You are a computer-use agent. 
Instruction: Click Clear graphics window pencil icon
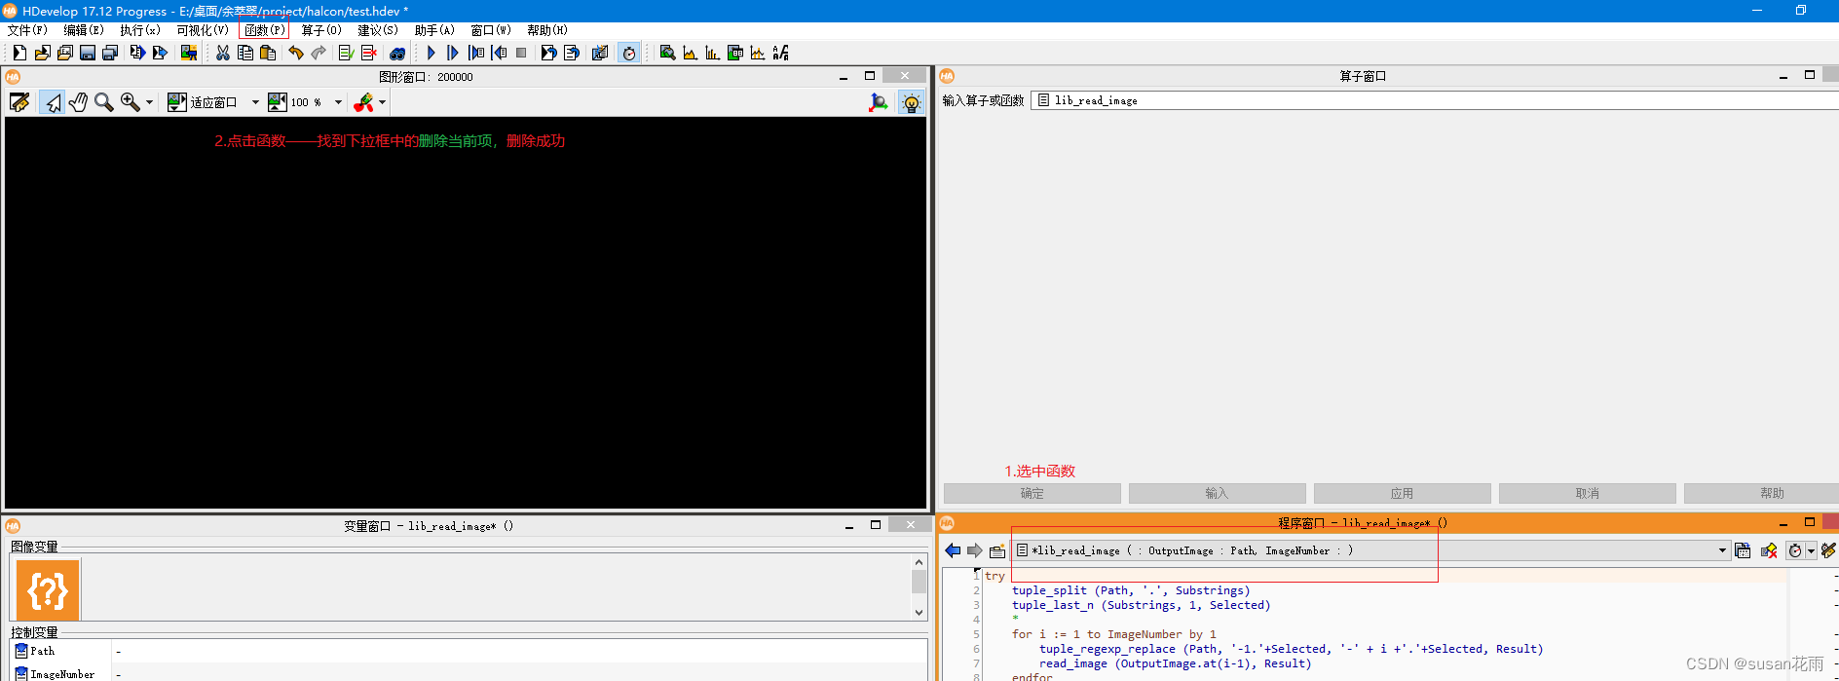tap(19, 102)
